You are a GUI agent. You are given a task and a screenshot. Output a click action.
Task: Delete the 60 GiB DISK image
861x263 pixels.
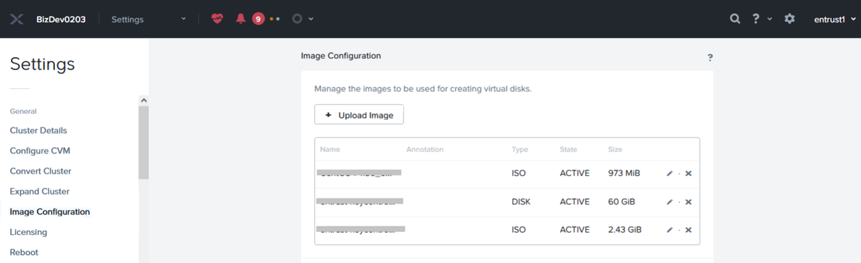click(x=689, y=202)
